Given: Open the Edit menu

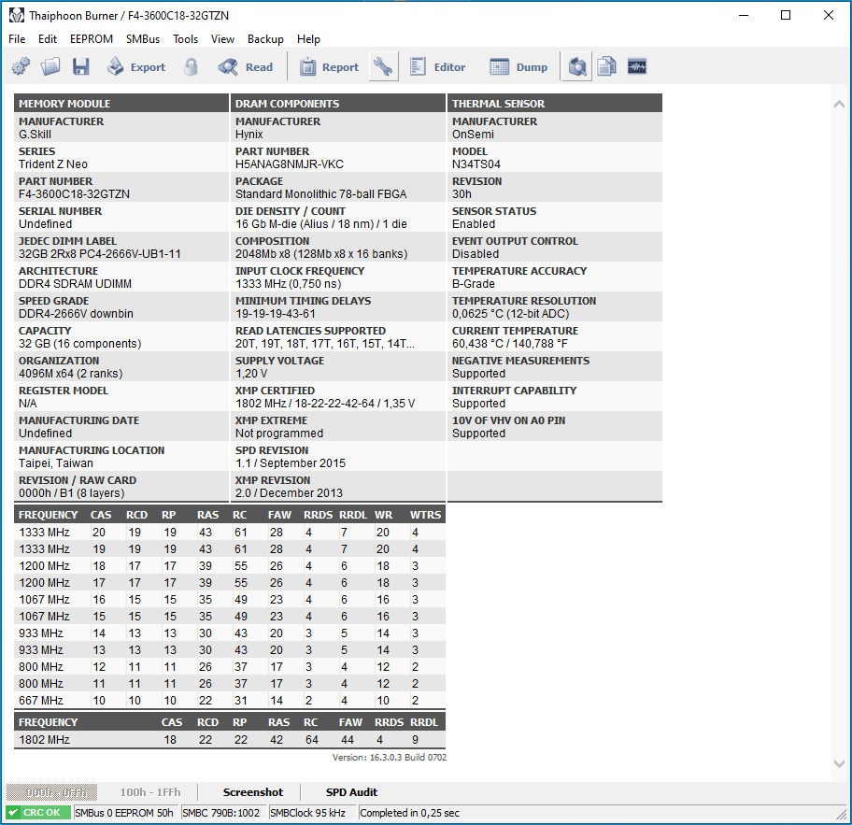Looking at the screenshot, I should [48, 39].
